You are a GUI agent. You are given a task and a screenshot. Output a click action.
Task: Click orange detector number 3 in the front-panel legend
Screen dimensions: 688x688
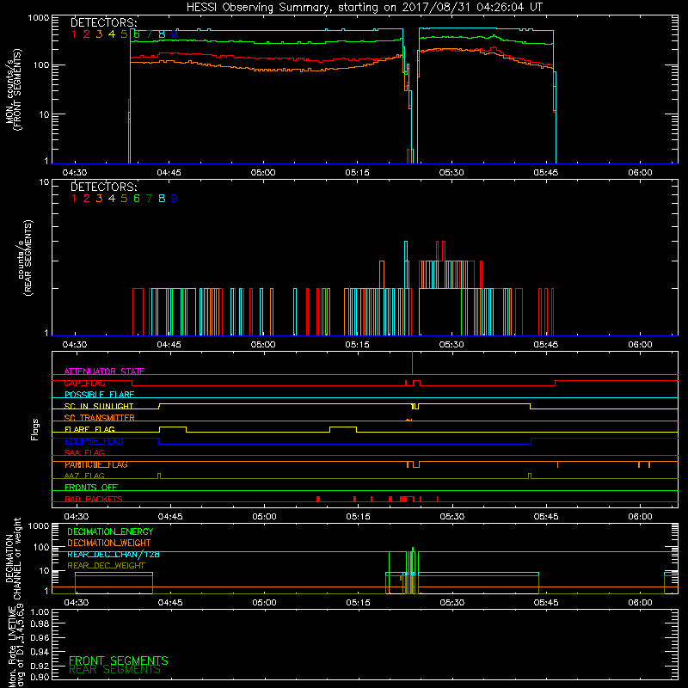99,34
